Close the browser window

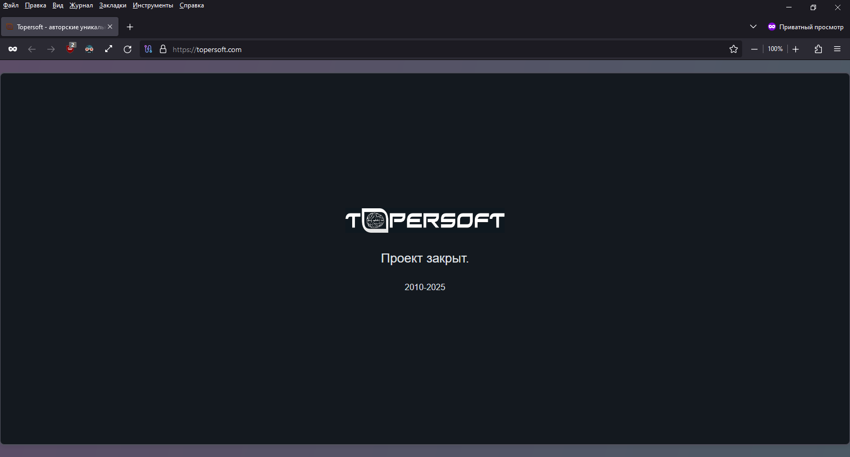(838, 7)
